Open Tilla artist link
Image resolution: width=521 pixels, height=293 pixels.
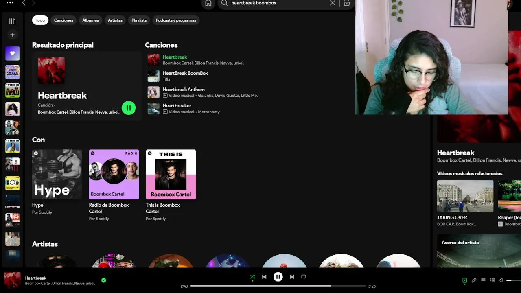pyautogui.click(x=166, y=79)
